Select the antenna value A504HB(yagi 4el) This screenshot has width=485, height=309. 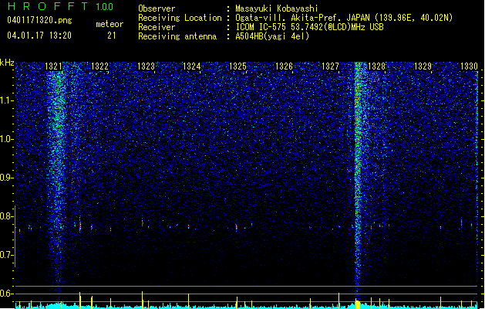[x=272, y=36]
